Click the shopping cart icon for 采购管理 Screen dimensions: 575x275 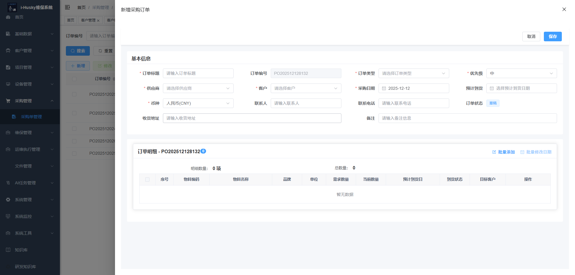tap(8, 101)
